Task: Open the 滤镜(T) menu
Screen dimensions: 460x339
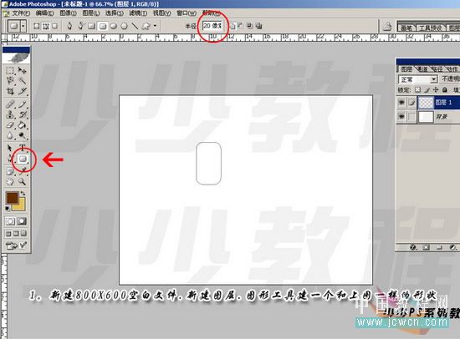Action: [x=138, y=13]
